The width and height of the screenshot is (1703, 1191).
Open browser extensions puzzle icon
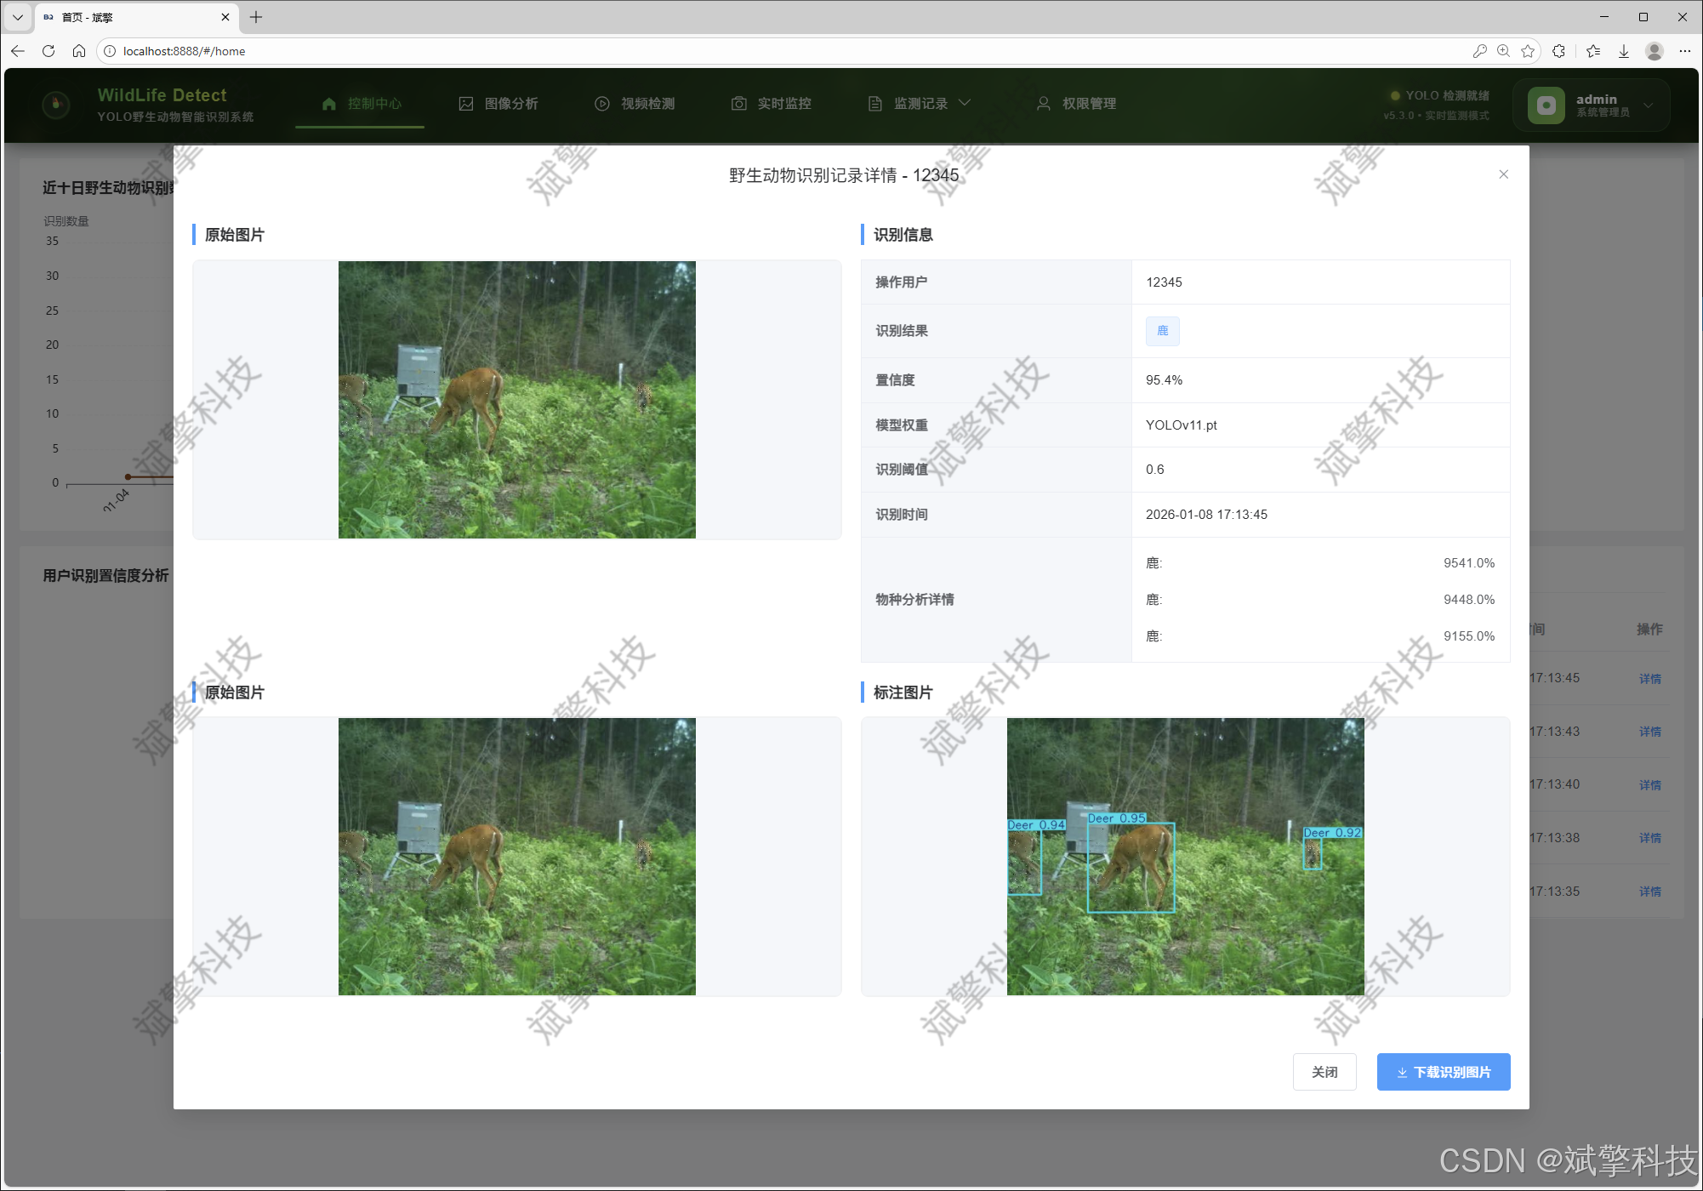click(1558, 51)
